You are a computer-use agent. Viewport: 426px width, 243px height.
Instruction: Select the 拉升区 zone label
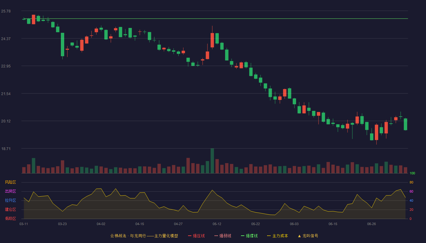pyautogui.click(x=10, y=200)
